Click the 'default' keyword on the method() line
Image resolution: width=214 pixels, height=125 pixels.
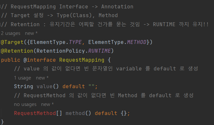(x=106, y=113)
